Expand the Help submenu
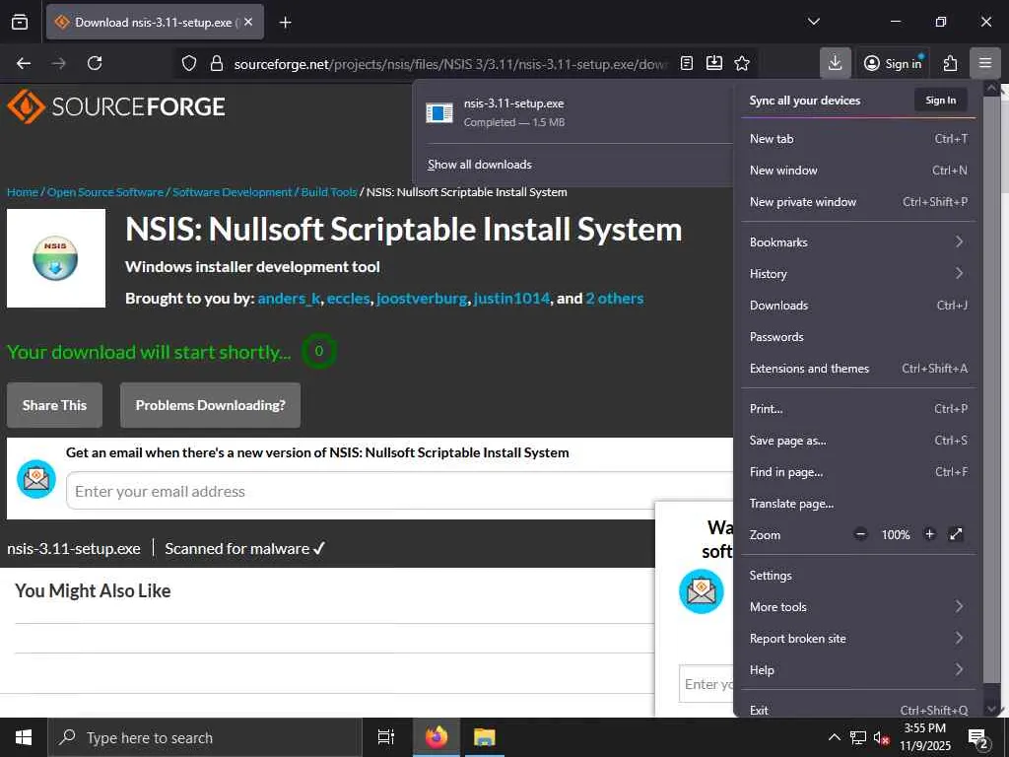 point(858,670)
